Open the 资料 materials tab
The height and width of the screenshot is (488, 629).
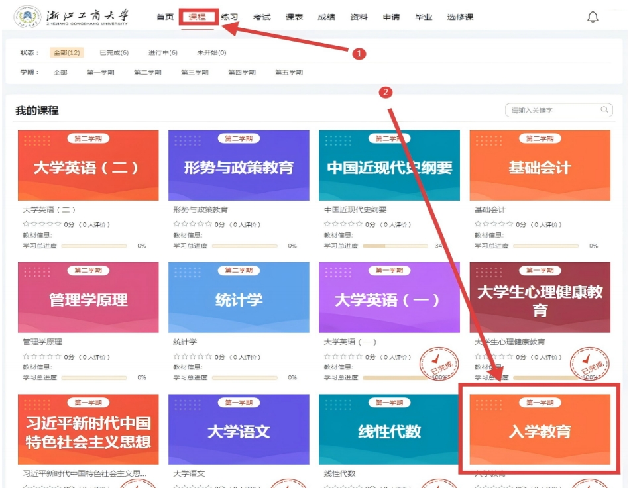coord(359,17)
